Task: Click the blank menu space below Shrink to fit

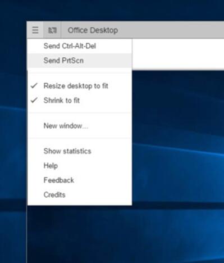Action: (x=80, y=110)
